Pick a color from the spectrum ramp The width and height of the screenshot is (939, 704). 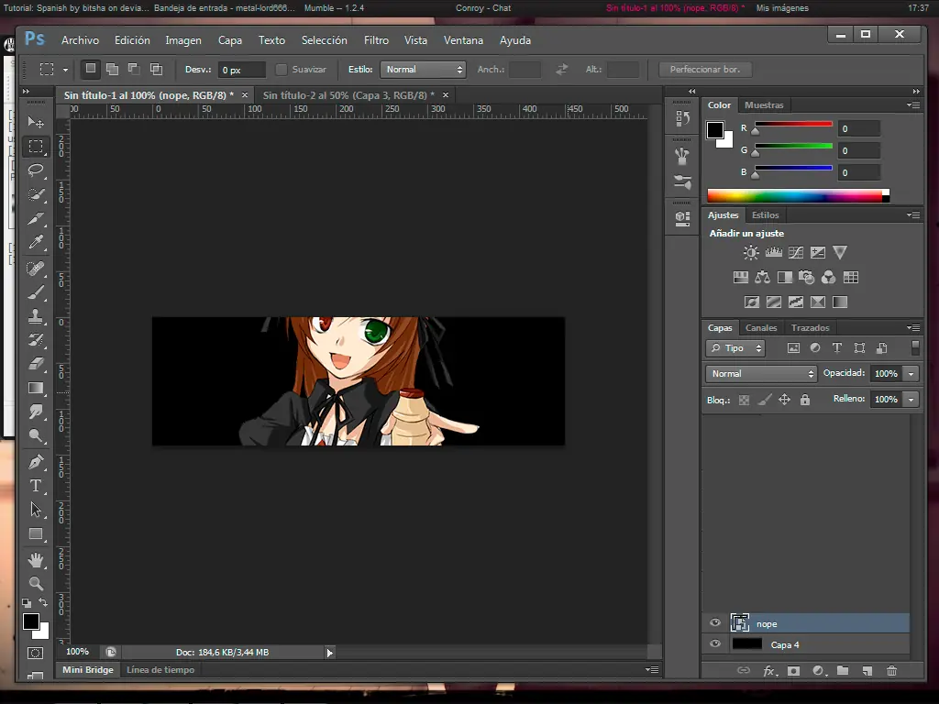point(799,196)
